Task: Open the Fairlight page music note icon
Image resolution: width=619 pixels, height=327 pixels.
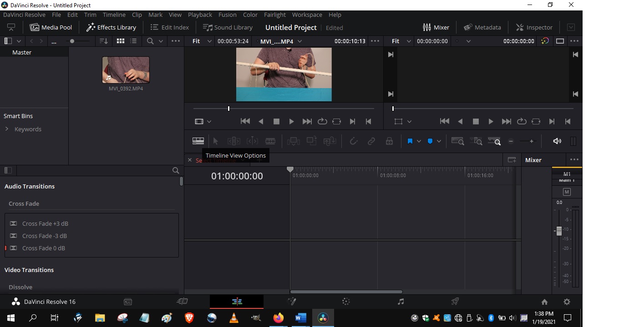Action: (x=401, y=302)
